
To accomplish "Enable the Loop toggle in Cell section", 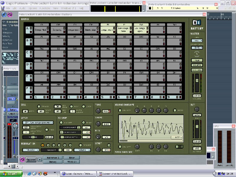I will 83,106.
